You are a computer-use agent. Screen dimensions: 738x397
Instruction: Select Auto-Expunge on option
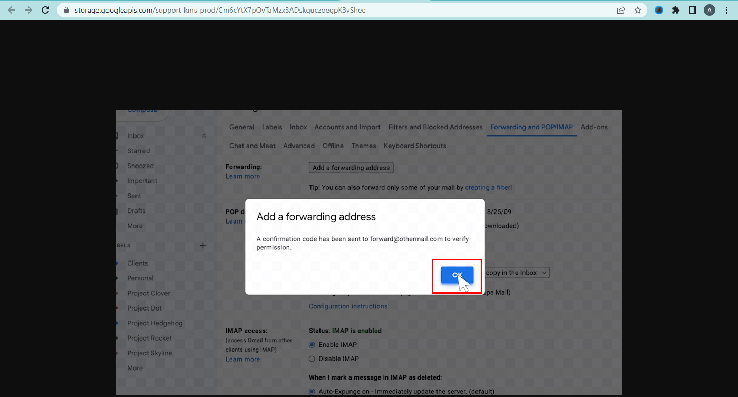coord(313,391)
